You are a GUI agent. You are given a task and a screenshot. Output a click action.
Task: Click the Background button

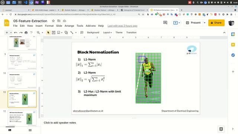point(93,32)
